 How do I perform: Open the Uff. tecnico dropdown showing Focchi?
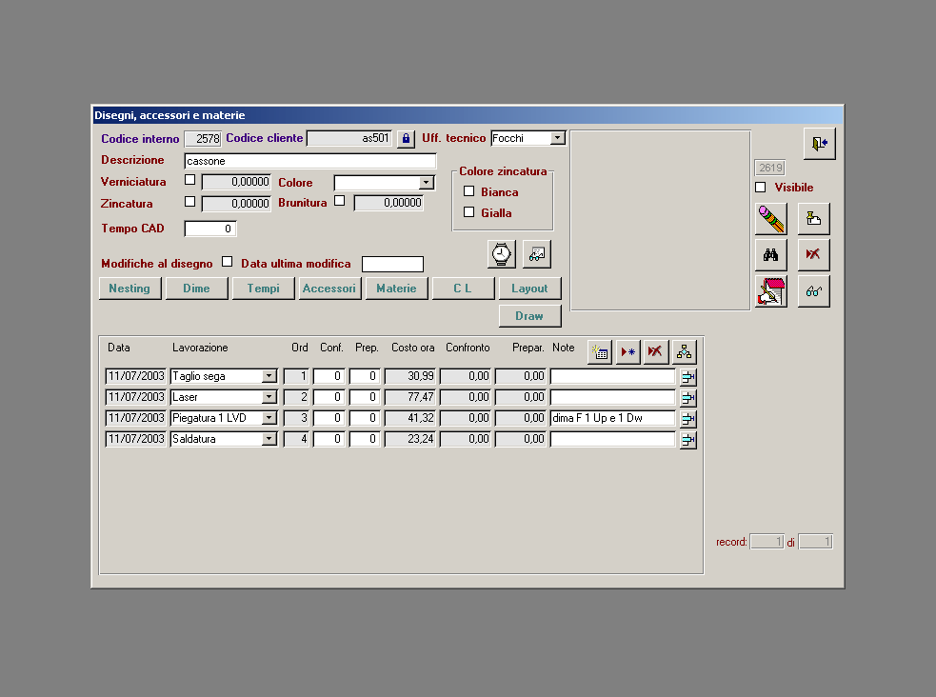(x=558, y=138)
